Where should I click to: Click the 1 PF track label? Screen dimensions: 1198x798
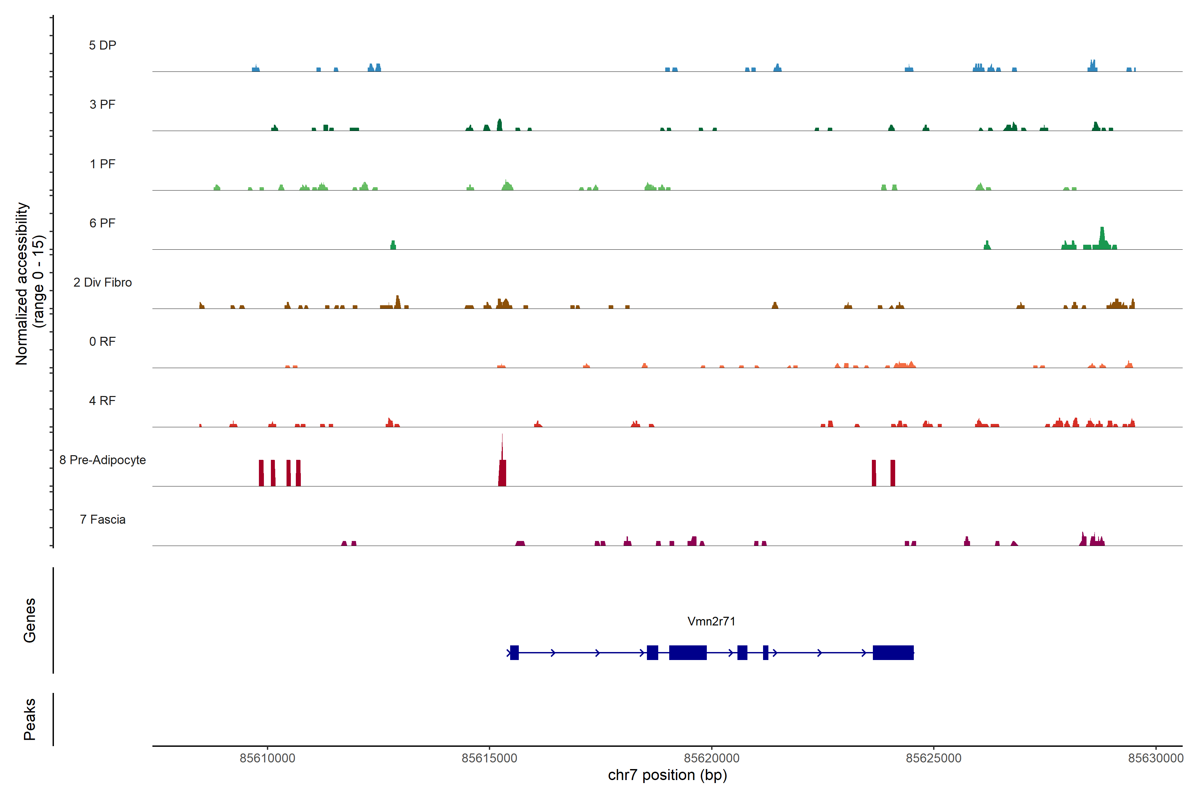[102, 164]
